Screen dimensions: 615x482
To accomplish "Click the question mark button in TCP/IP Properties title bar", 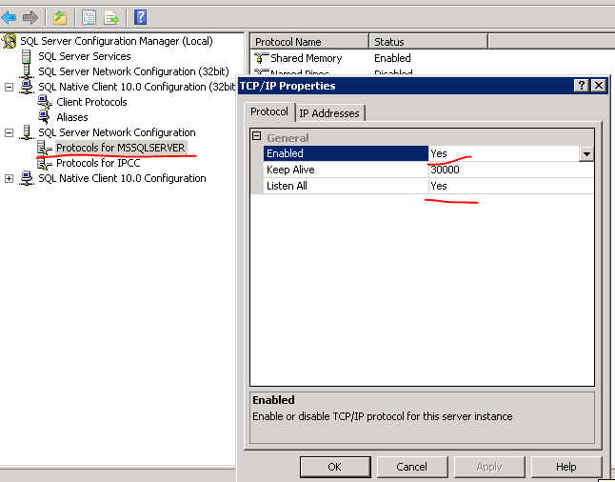I will (x=582, y=86).
